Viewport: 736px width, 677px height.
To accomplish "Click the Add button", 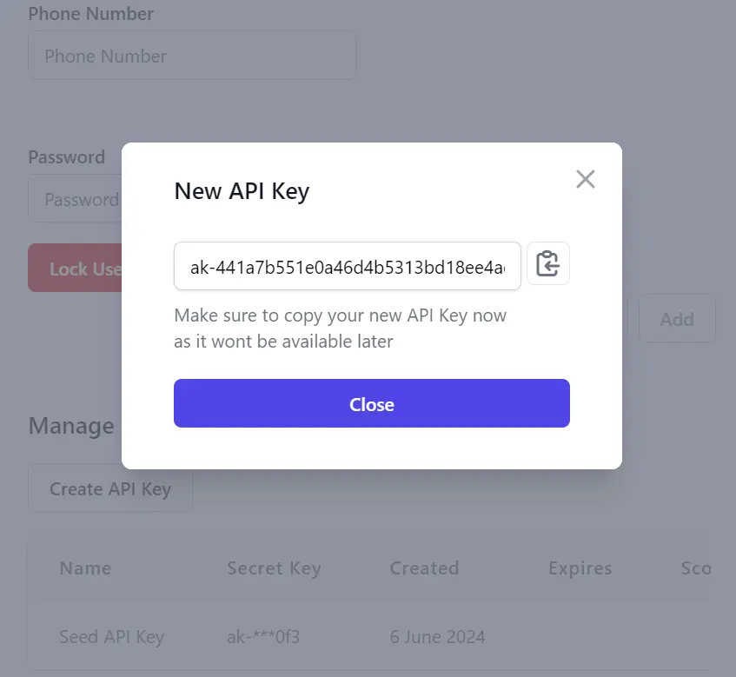I will 676,319.
